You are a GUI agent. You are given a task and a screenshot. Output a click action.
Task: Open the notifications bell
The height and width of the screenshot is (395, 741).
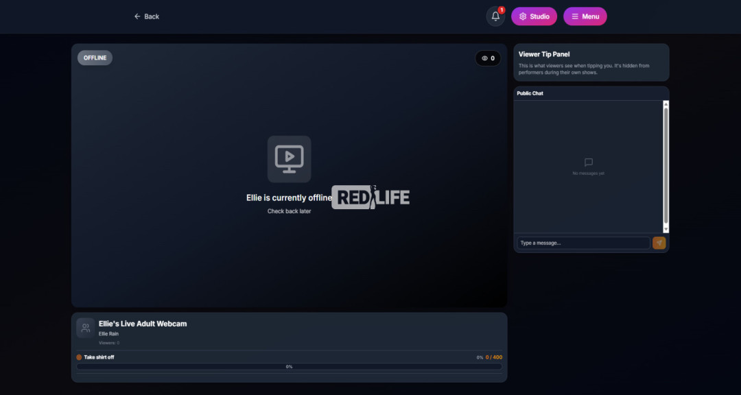point(495,16)
